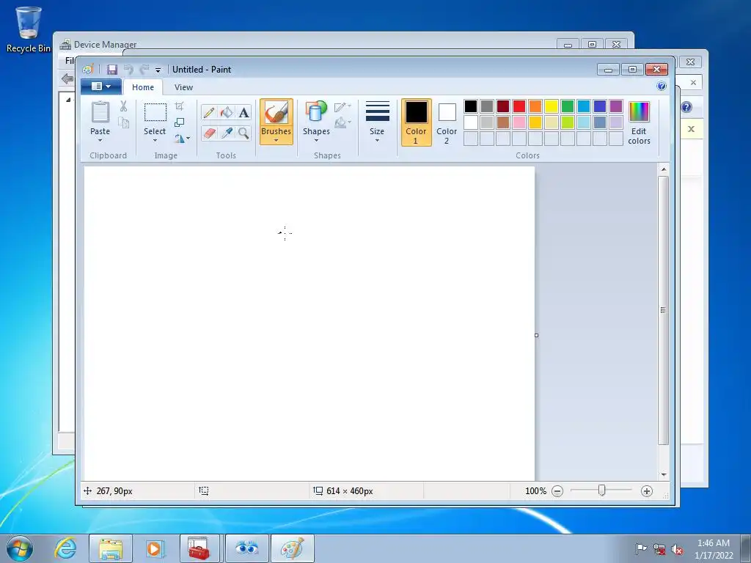Select the Eraser tool

click(209, 133)
